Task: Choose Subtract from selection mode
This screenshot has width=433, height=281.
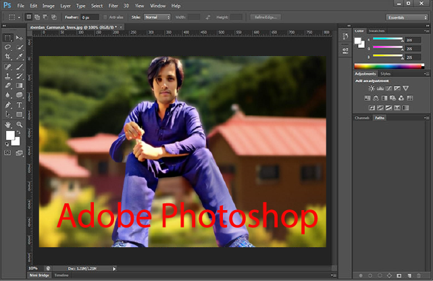Action: [45, 17]
